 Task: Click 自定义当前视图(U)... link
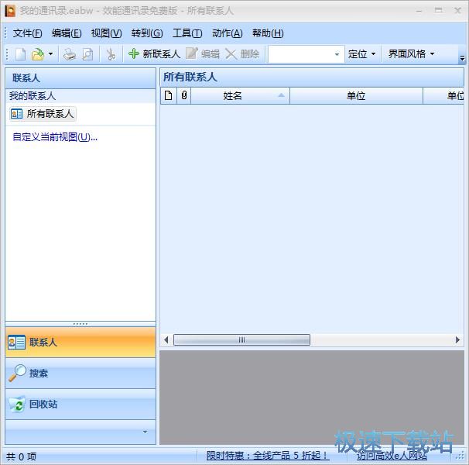(x=55, y=137)
